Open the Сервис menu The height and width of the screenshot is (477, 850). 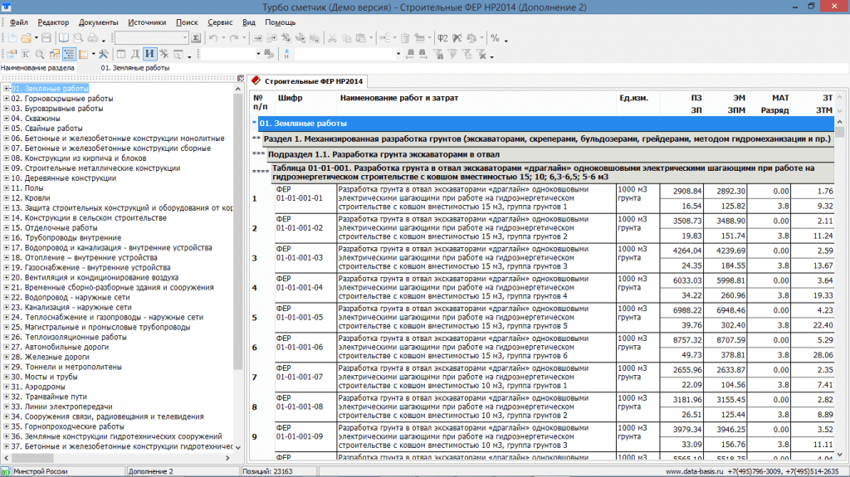point(219,22)
